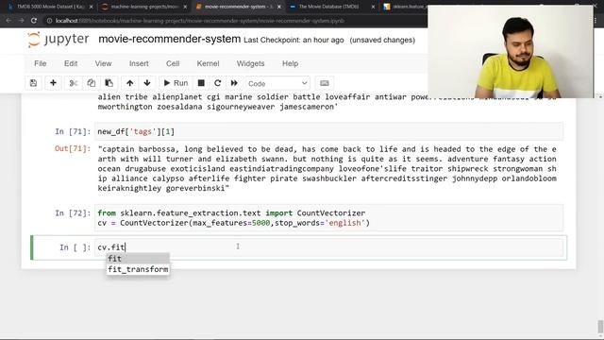Select the new_df['tags'][1] cell
The height and width of the screenshot is (340, 604).
click(x=328, y=132)
